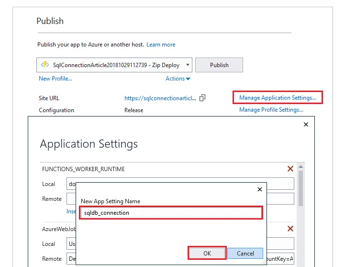The width and height of the screenshot is (356, 267).
Task: Click the Azure Functions profile icon
Action: [x=45, y=65]
